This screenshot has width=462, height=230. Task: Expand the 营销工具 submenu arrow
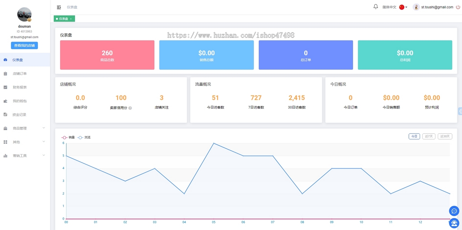44,155
